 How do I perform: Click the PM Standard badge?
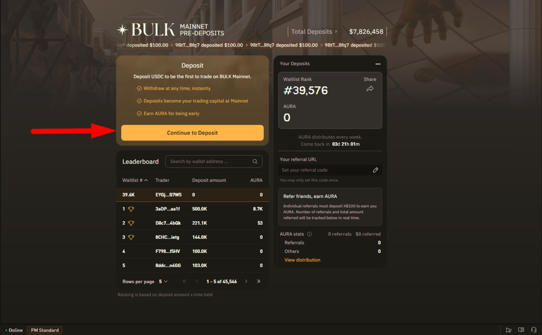pos(45,330)
